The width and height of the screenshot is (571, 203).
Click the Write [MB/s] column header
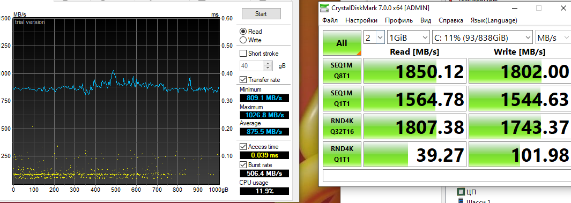pos(520,51)
